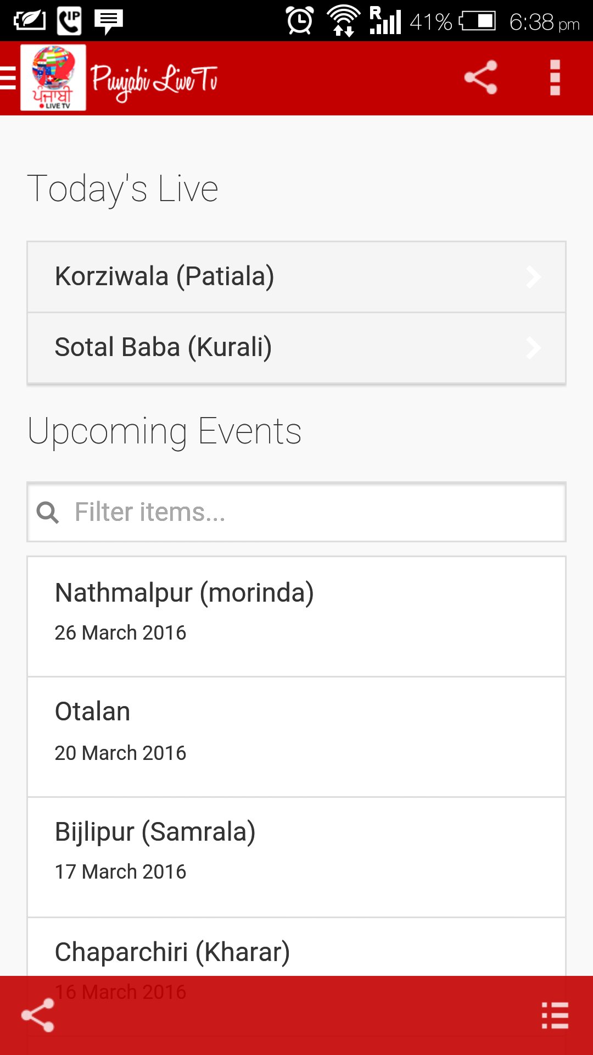Expand Sotal Baba (Kurali) chevron arrow
The width and height of the screenshot is (593, 1055).
tap(533, 348)
